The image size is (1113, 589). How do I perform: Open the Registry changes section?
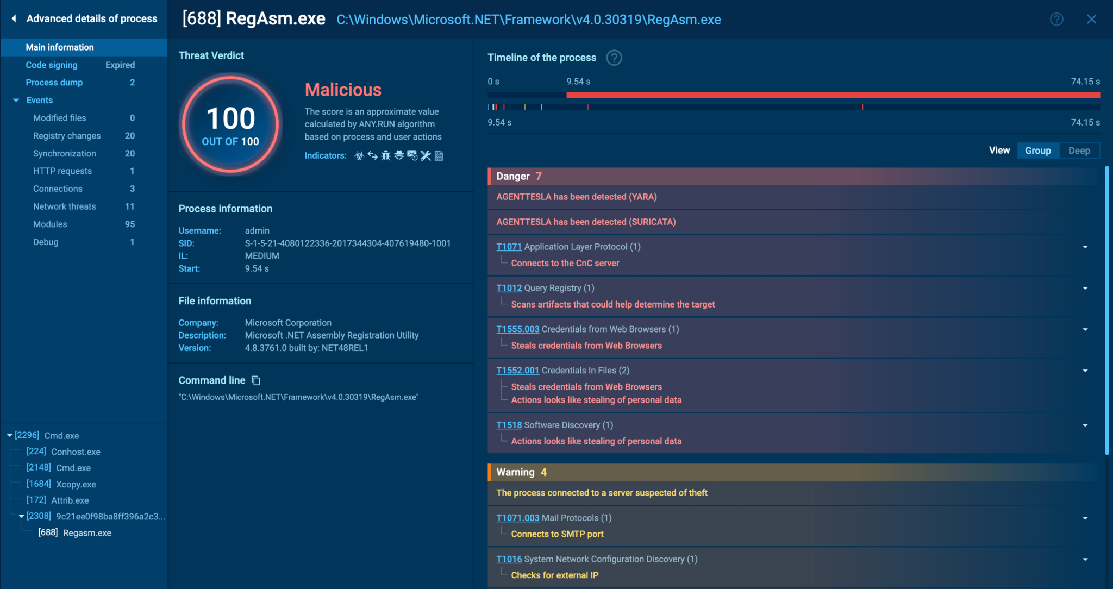(x=67, y=135)
